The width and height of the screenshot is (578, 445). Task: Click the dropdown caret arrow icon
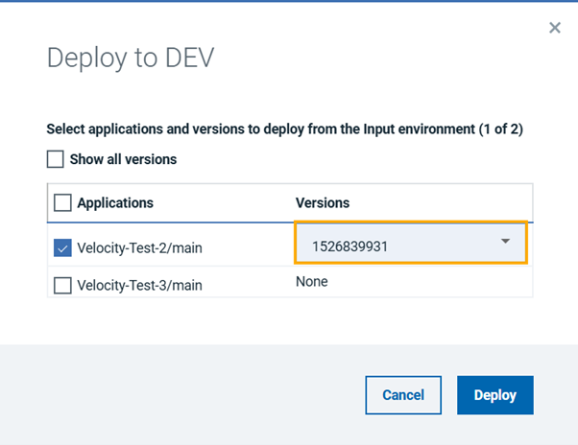[x=506, y=242]
